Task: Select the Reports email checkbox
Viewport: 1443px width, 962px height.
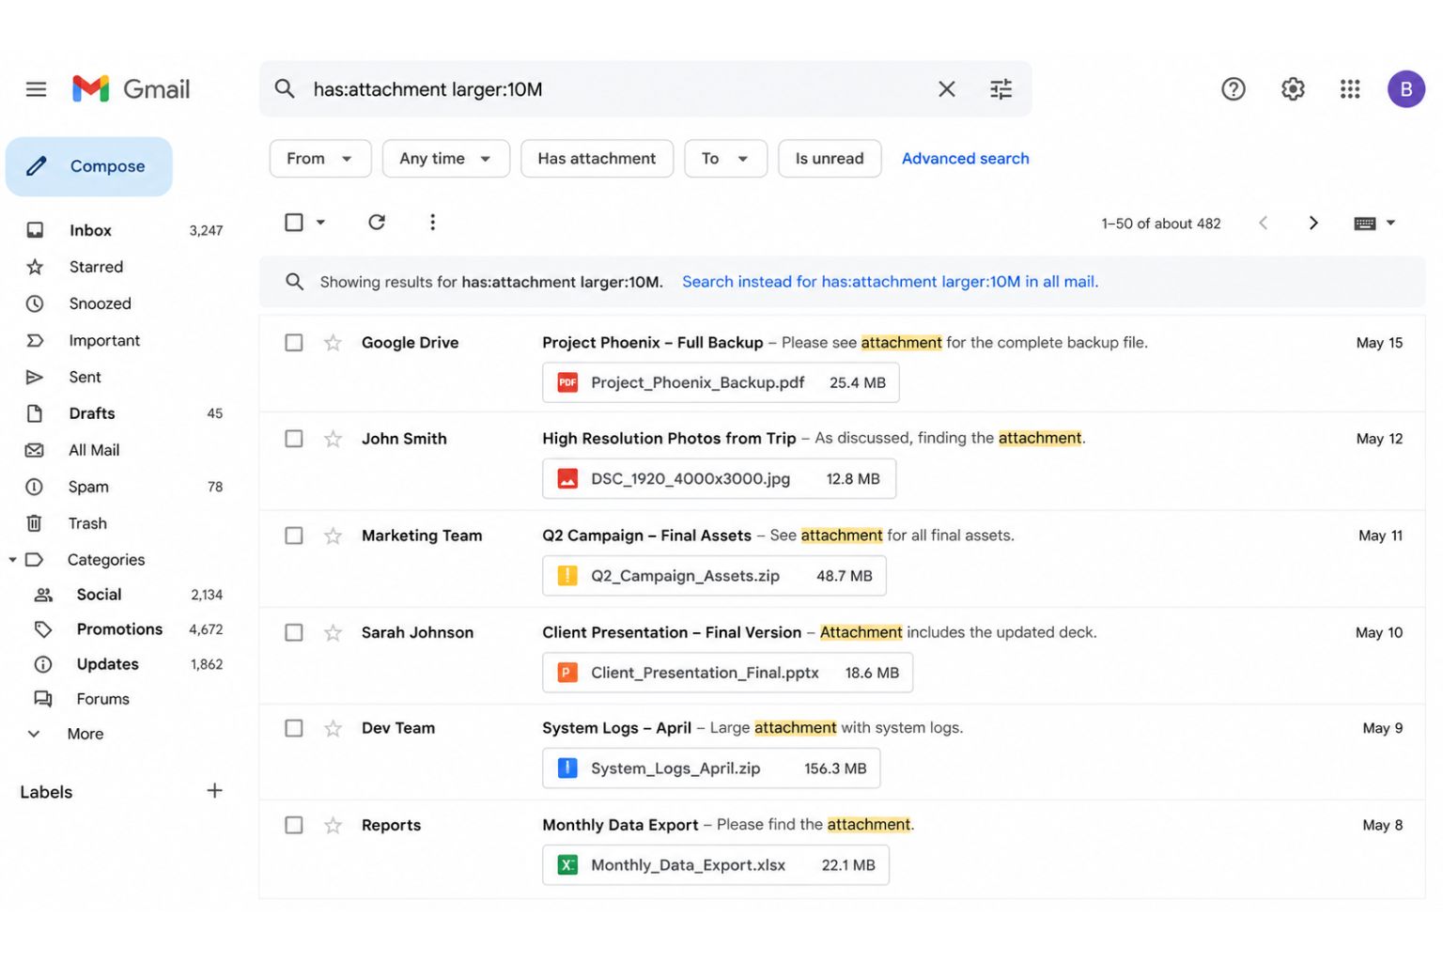Action: [x=294, y=825]
